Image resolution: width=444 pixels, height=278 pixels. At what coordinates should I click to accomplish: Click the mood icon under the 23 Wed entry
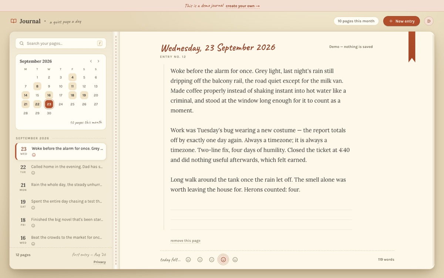[x=34, y=155]
